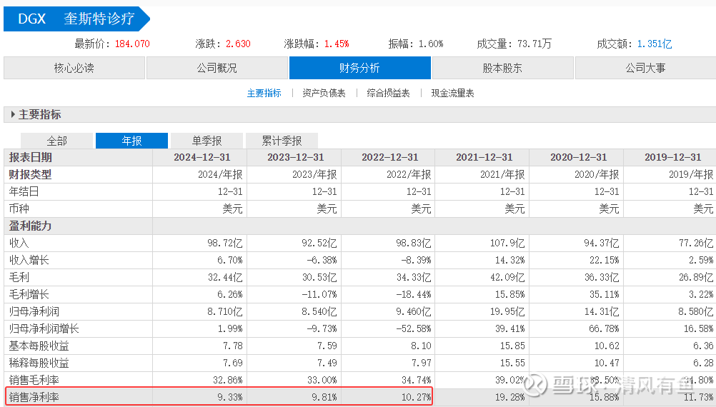
Task: Click the 2021 revenue cell 107.9亿
Action: [x=507, y=243]
